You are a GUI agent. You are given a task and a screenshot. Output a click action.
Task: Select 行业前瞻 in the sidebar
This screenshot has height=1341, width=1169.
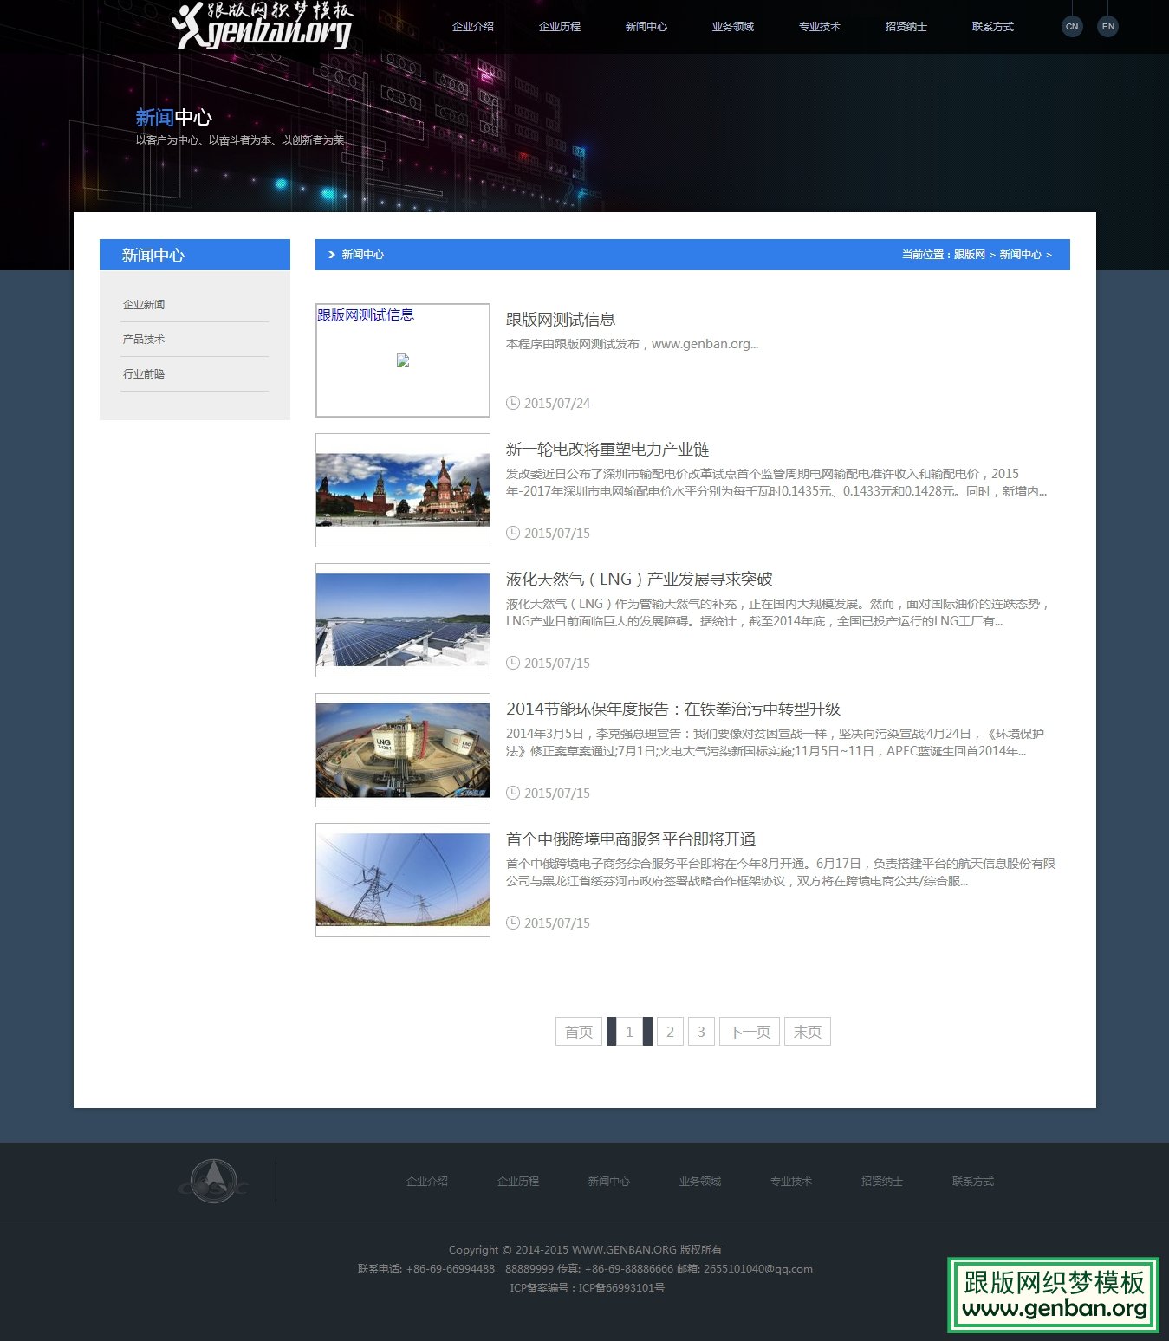(143, 373)
